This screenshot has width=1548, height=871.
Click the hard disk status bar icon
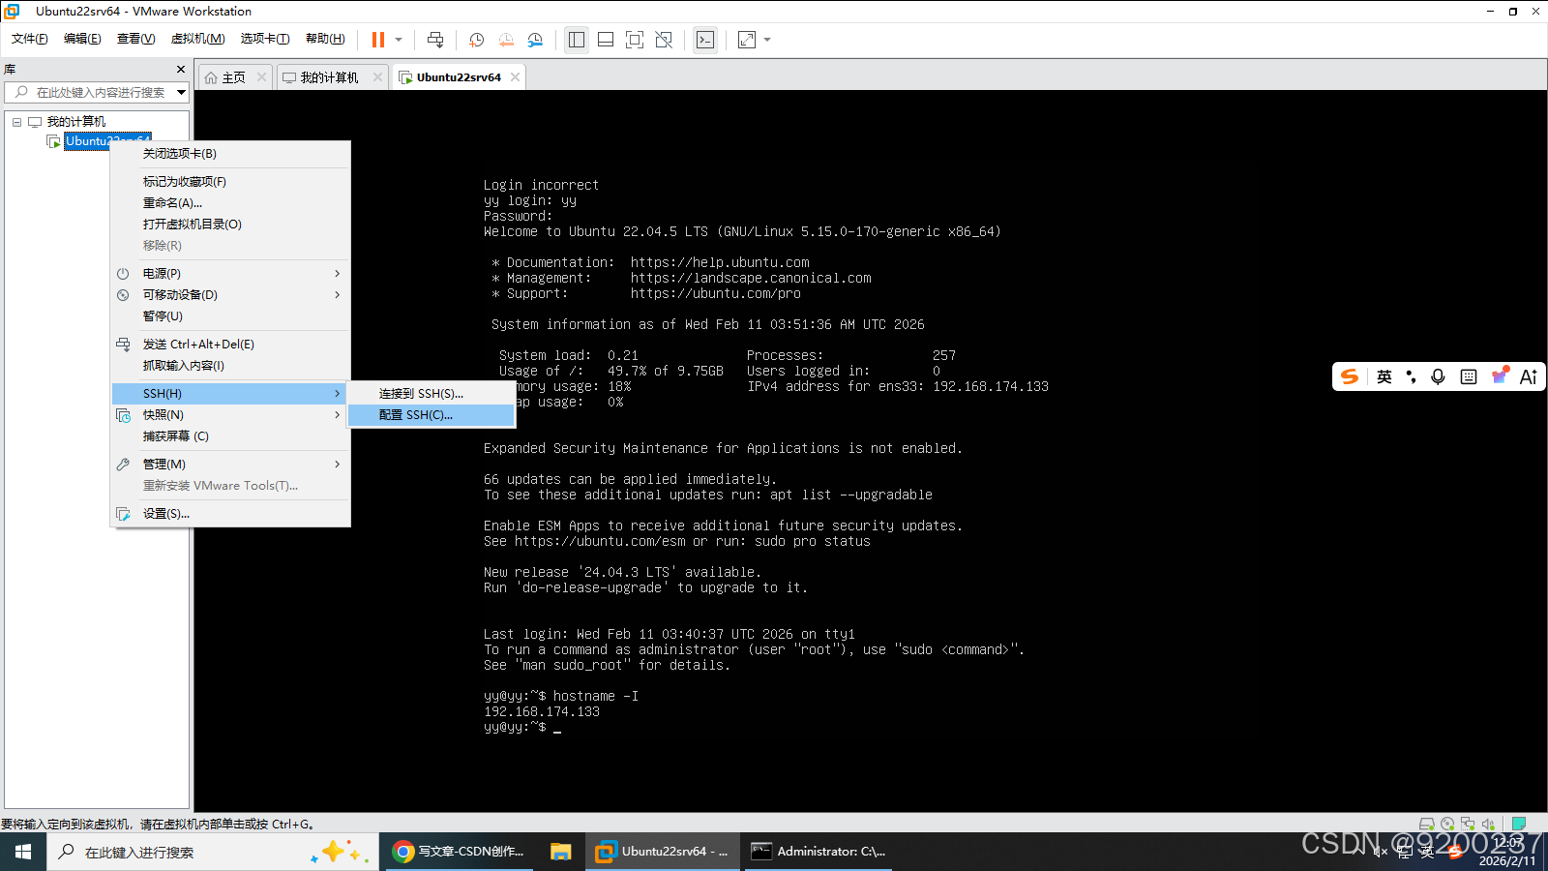[1426, 825]
